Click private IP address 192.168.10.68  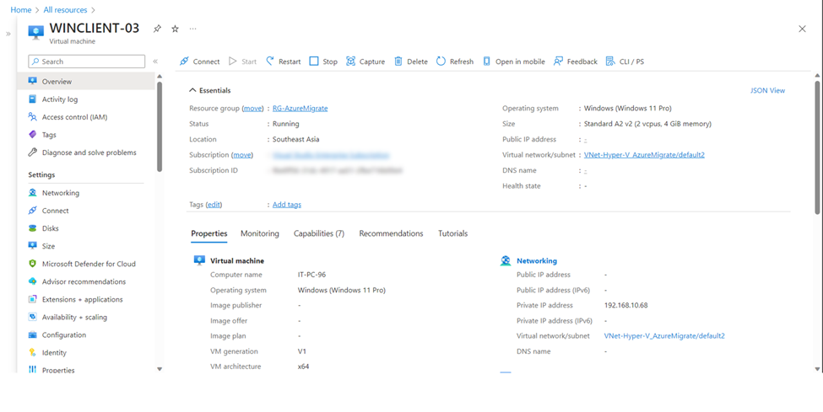coord(625,305)
